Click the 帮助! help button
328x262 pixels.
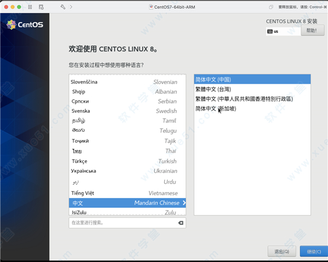[313, 31]
